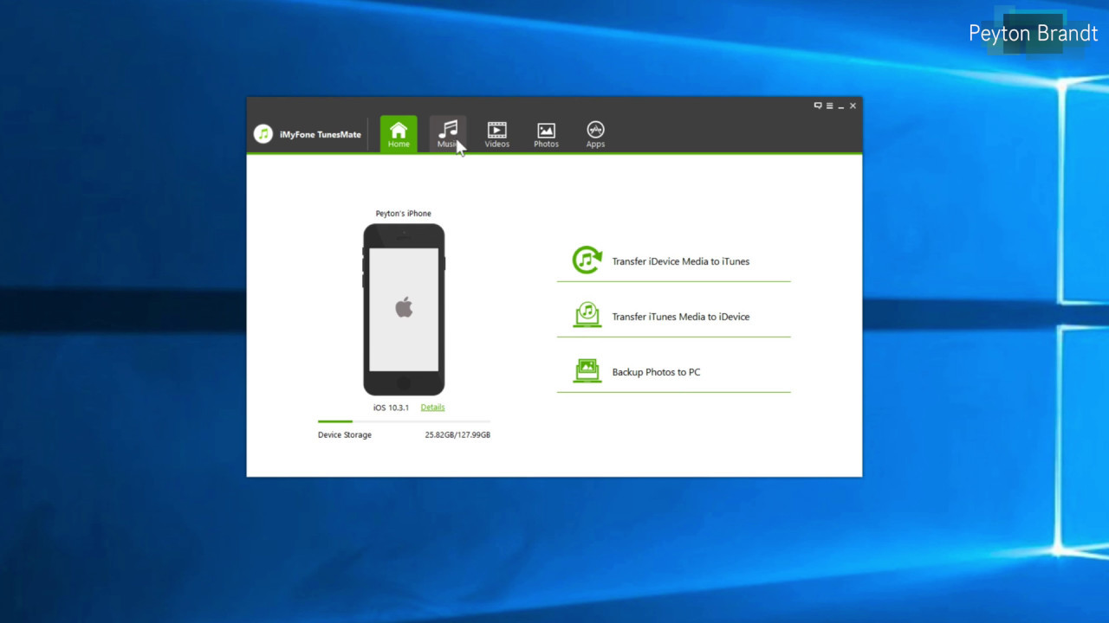Click the feedback speech bubble icon
Image resolution: width=1109 pixels, height=623 pixels.
817,106
